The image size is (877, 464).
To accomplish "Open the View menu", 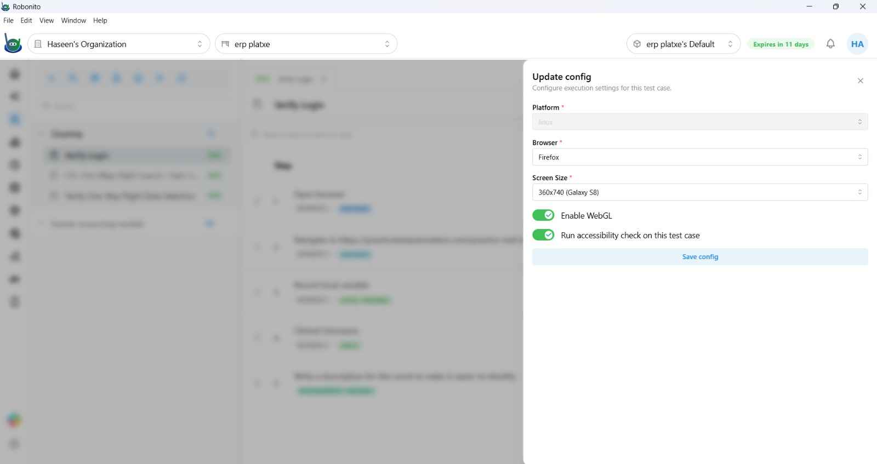I will click(47, 20).
